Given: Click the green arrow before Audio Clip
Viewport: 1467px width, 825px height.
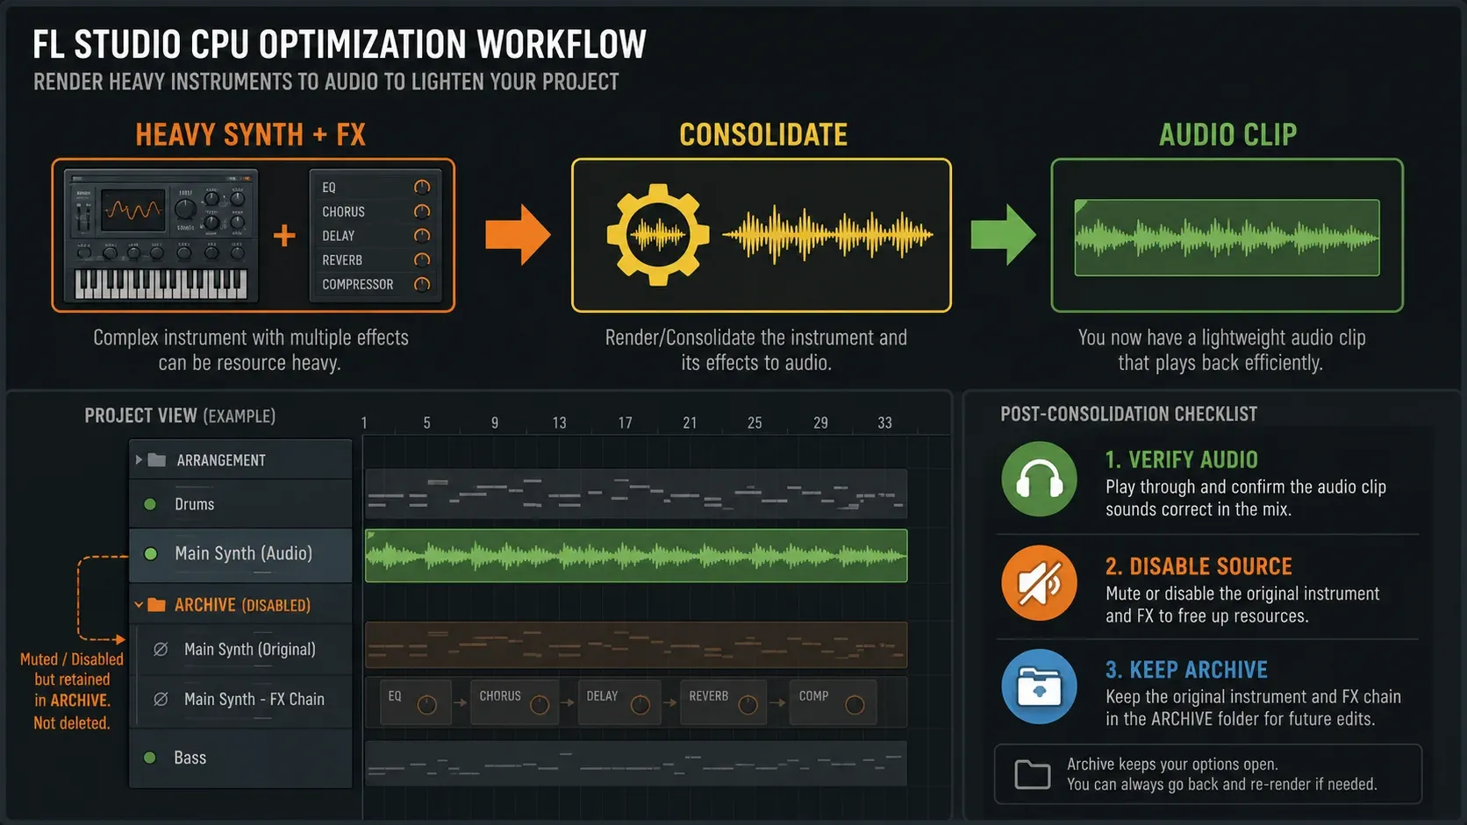Looking at the screenshot, I should 1003,235.
